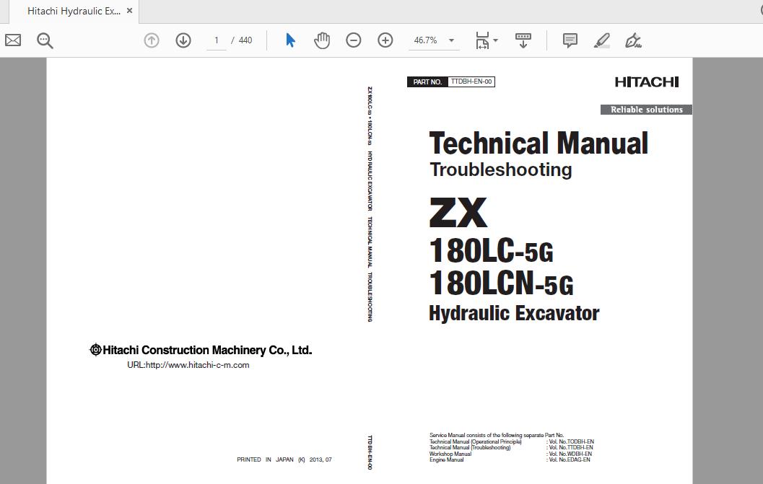Zoom out with the minus button

pyautogui.click(x=353, y=40)
